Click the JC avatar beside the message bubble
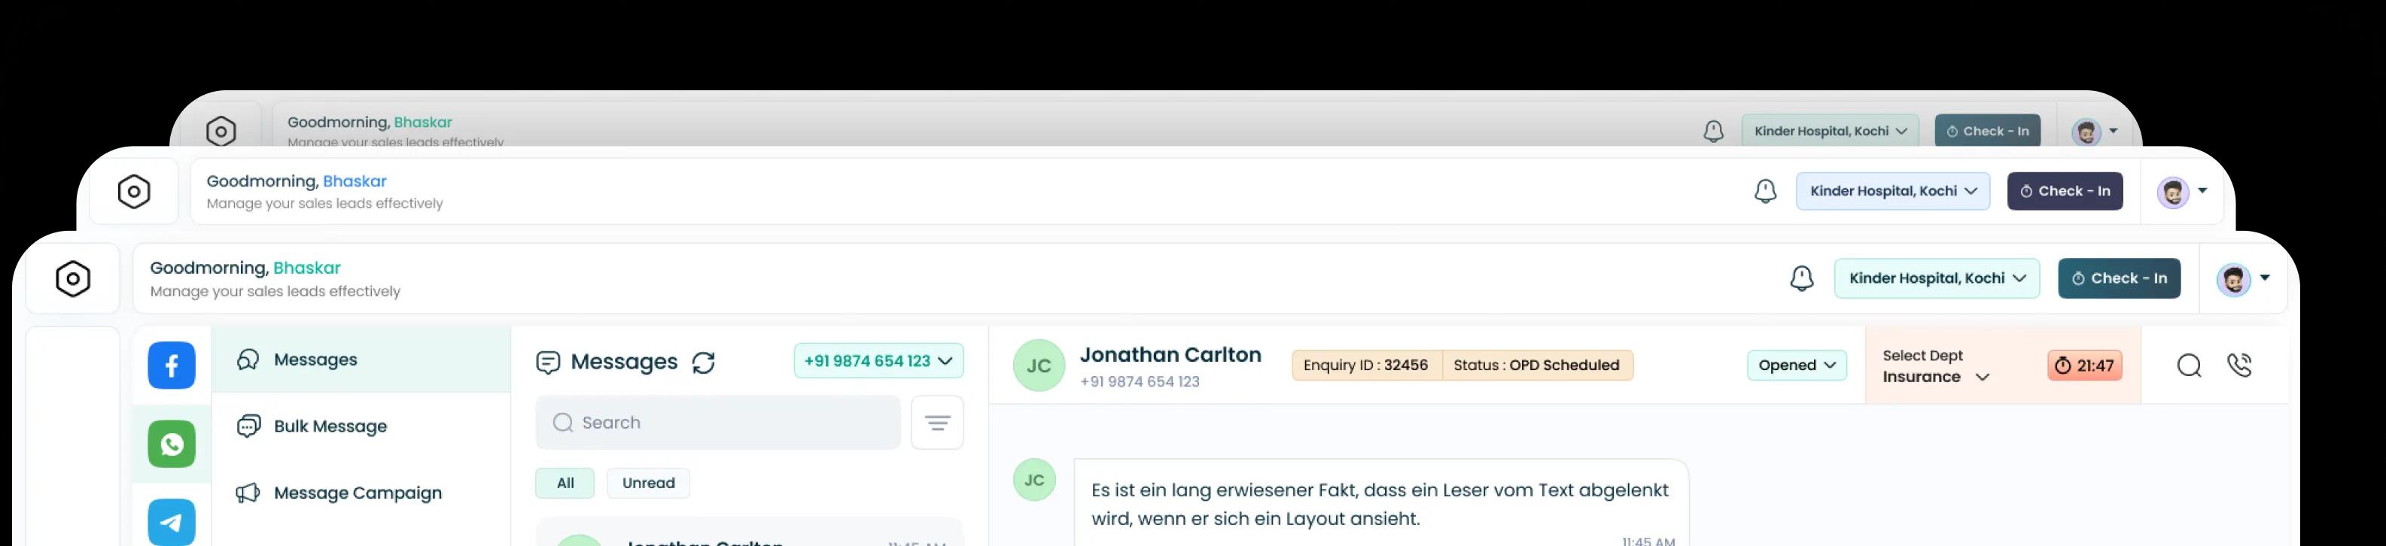Image resolution: width=2386 pixels, height=546 pixels. coord(1035,481)
